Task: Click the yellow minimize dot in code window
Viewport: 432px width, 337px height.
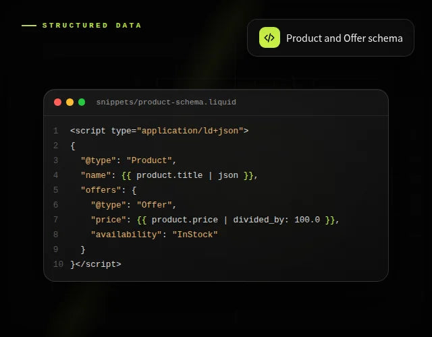Action: point(70,102)
